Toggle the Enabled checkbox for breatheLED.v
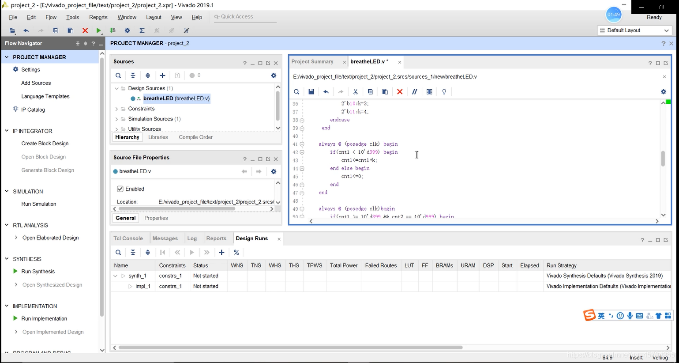The width and height of the screenshot is (679, 363). [120, 189]
